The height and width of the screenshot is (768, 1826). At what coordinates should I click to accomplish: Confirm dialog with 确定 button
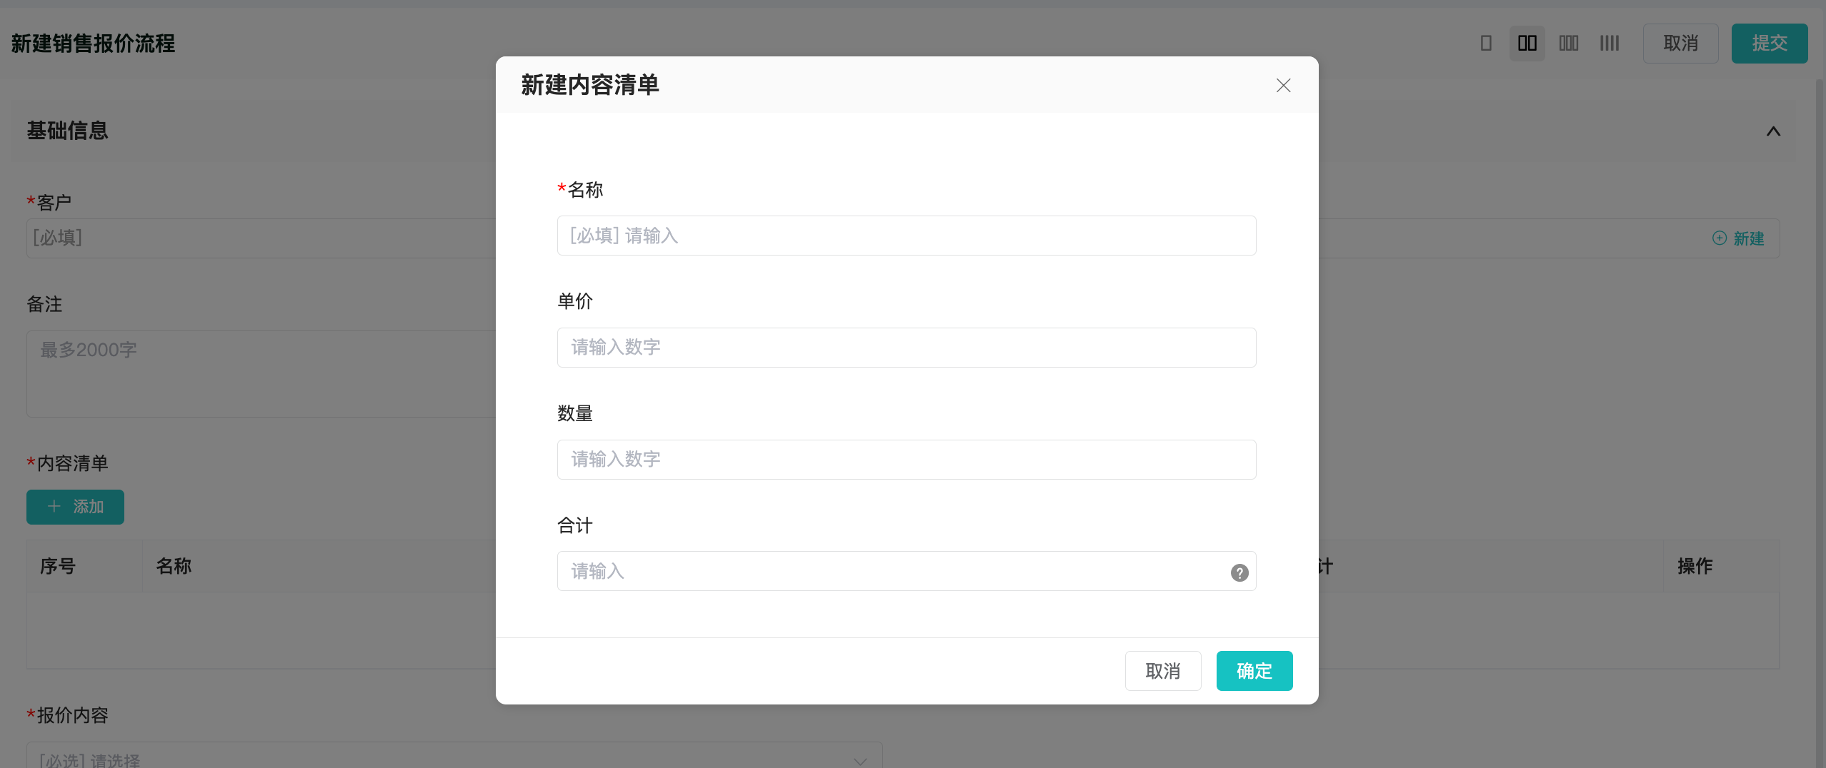(x=1254, y=671)
